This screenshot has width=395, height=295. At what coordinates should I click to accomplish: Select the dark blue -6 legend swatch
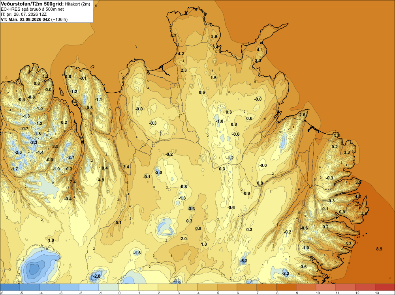[10, 287]
